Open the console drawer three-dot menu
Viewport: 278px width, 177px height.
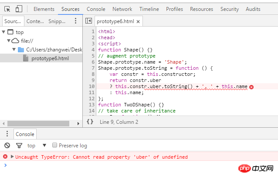[7, 134]
